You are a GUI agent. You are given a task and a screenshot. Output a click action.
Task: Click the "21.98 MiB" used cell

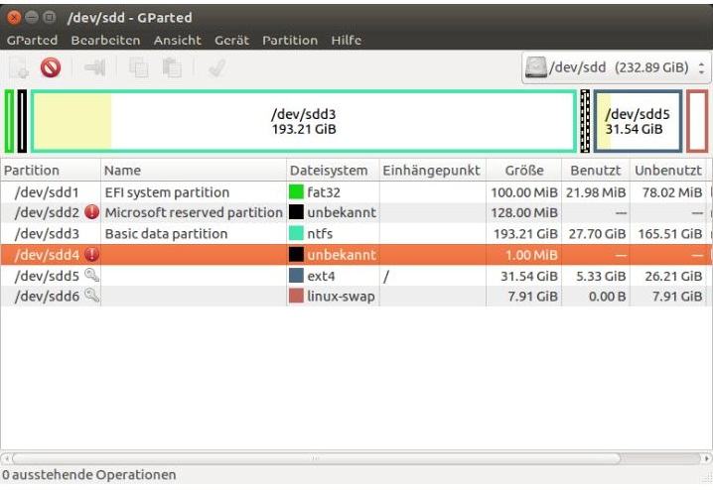[x=596, y=192]
